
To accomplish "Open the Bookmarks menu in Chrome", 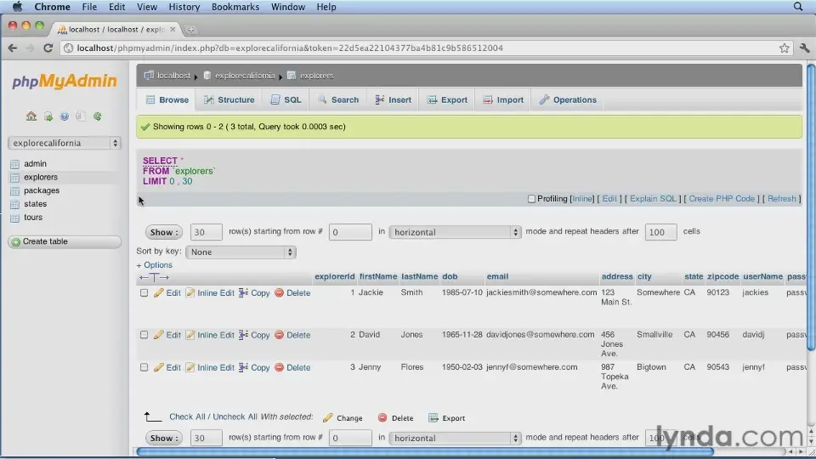I will tap(235, 7).
